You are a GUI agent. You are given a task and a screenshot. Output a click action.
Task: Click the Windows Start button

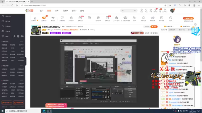pos(3,111)
